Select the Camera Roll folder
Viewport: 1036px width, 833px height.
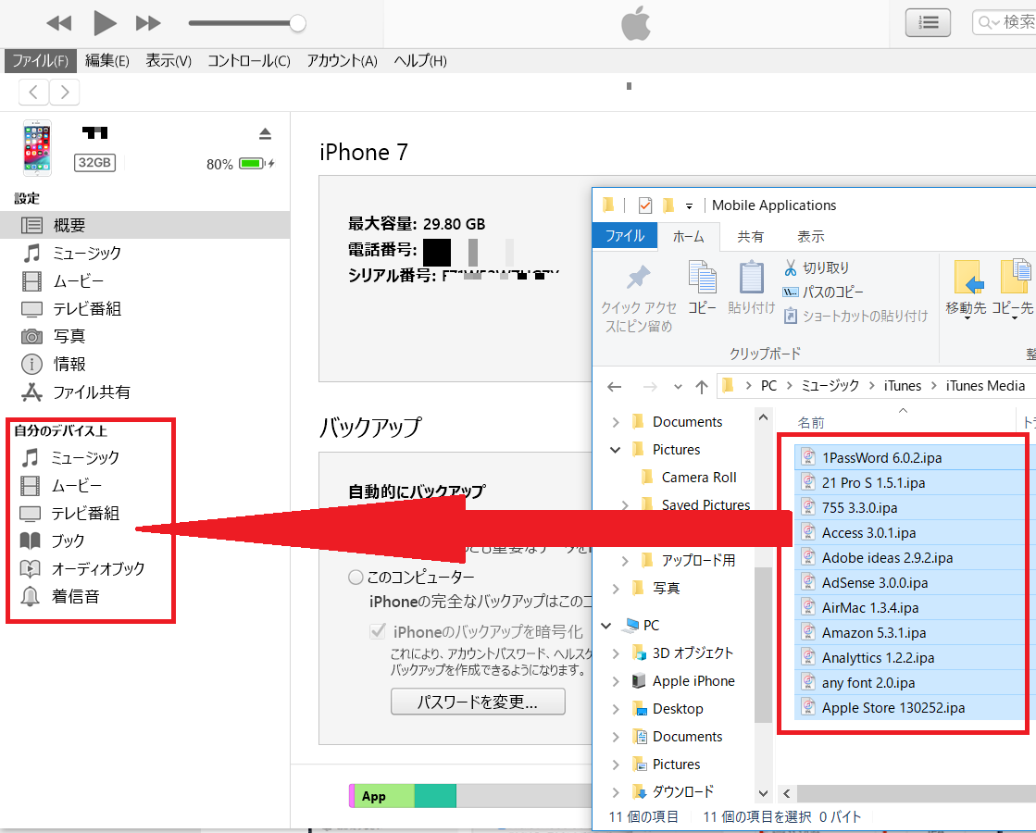[x=698, y=477]
